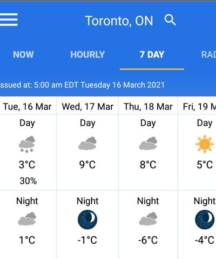Select Wednesday daytime cloudy icon

87,144
